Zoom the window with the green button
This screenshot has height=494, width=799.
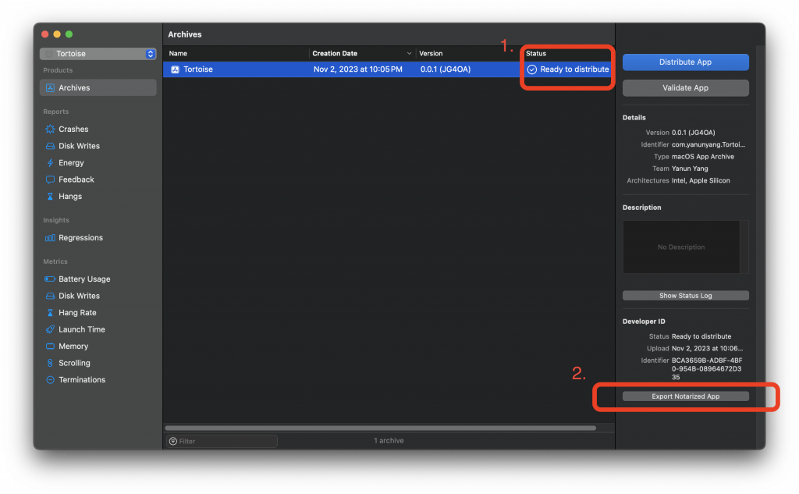(69, 34)
